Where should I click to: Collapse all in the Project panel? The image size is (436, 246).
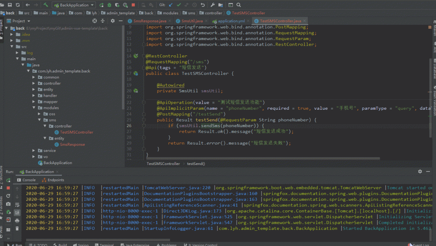coord(102,21)
